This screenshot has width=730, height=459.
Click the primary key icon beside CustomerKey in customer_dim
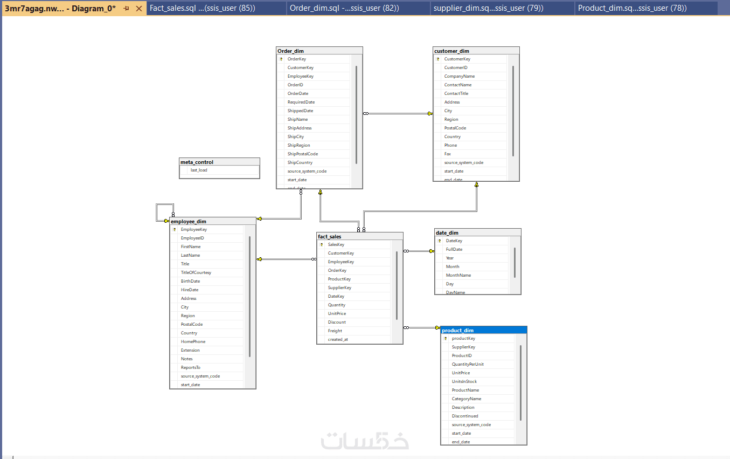coord(438,59)
